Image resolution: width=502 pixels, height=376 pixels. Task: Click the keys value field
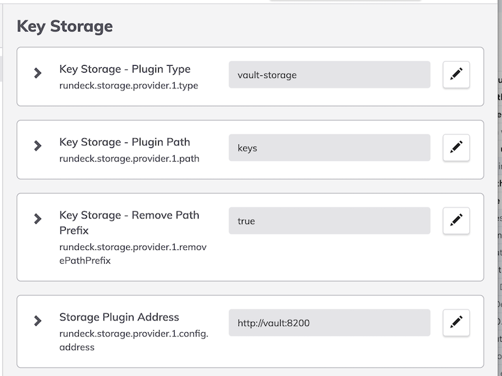[x=329, y=148]
